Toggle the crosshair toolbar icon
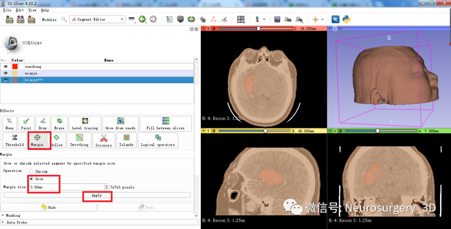The image size is (451, 229). 316,19
